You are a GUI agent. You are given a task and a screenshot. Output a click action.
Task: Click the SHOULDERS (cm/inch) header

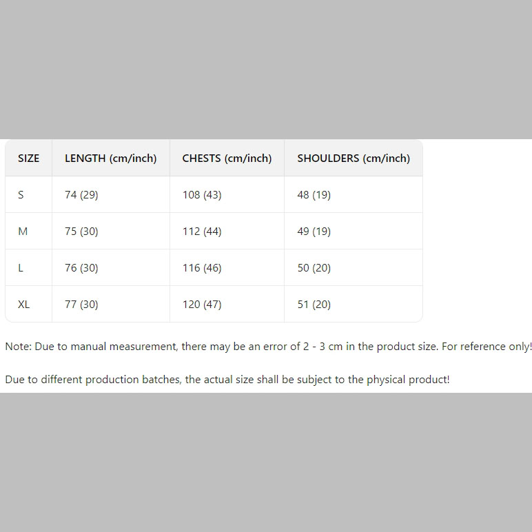(x=354, y=158)
